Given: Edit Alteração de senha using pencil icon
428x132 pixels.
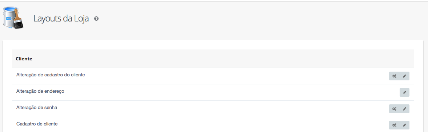Looking at the screenshot, I should 404,109.
